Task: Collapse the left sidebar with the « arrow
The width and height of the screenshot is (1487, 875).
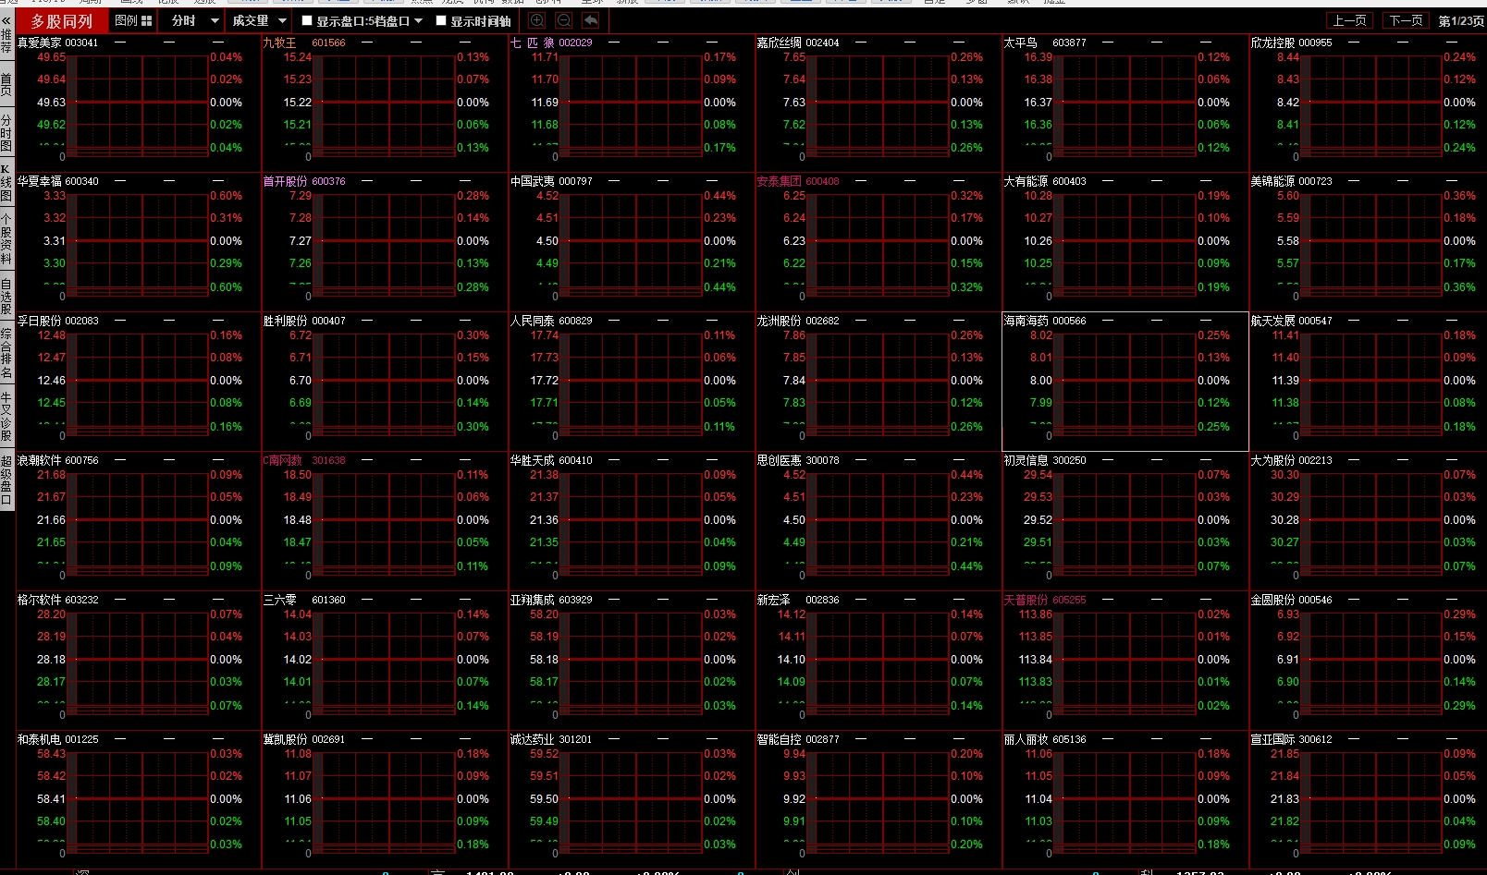Action: coord(6,20)
